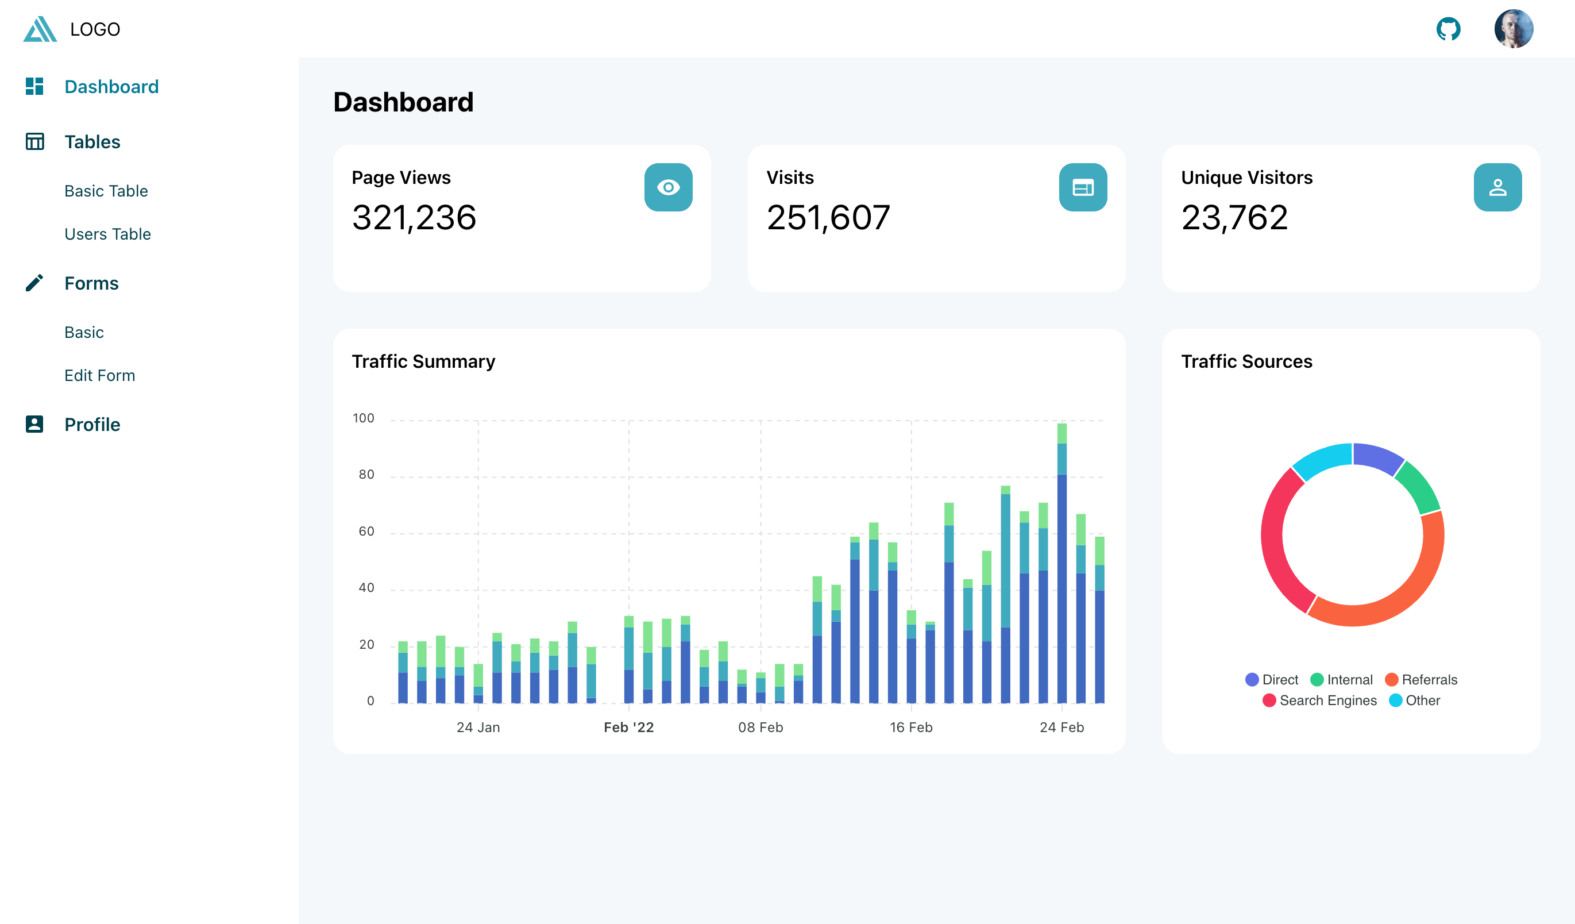
Task: Toggle the Search Engines legend entry
Action: point(1319,700)
